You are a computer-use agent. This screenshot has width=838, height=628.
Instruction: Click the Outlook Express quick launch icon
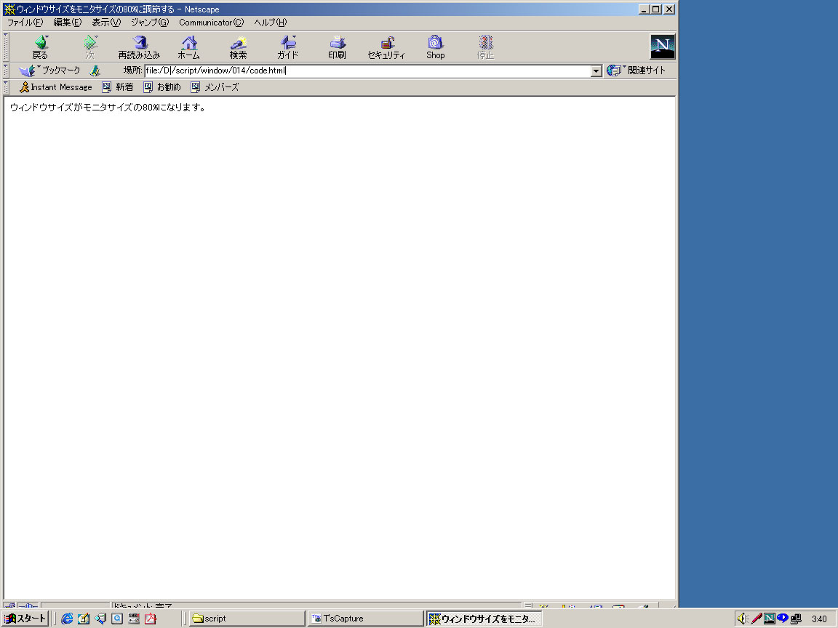(x=84, y=619)
